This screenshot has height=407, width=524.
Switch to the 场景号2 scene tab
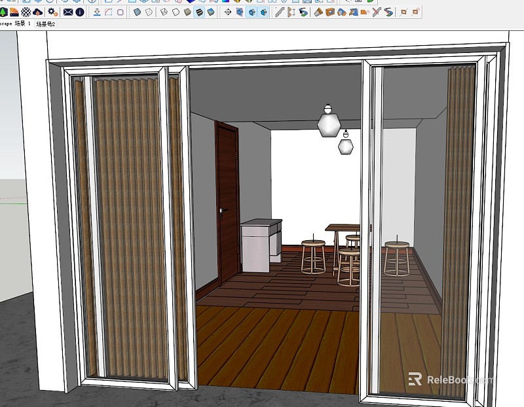pyautogui.click(x=46, y=24)
